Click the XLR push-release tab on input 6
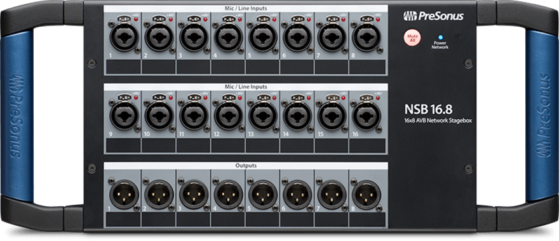Image resolution: width=559 pixels, height=241 pixels. [297, 18]
